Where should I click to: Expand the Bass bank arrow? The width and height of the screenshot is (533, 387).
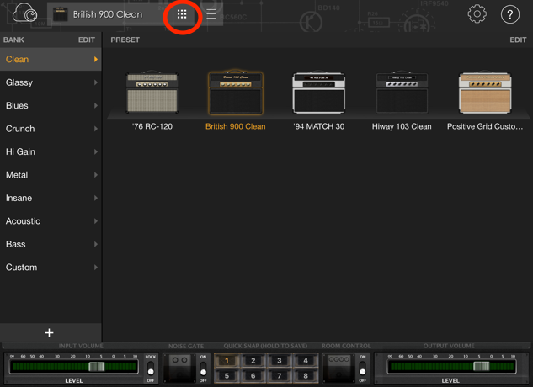click(95, 244)
